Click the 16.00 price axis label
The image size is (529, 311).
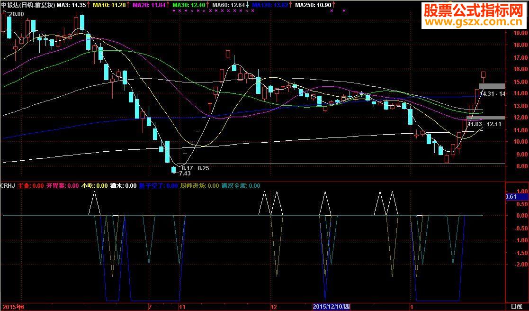520,69
